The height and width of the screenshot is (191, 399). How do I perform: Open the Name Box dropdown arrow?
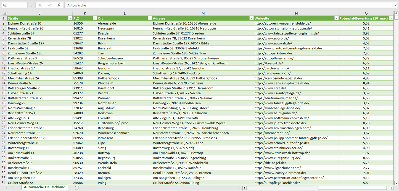point(25,5)
